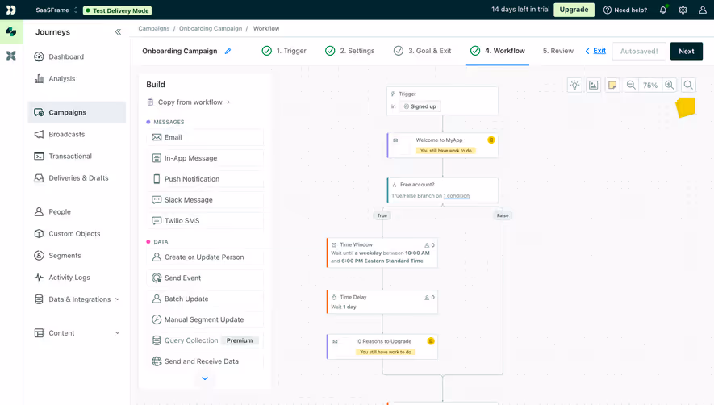Viewport: 714px width, 405px height.
Task: Open Deliveries & Drafts in sidebar
Action: point(77,177)
